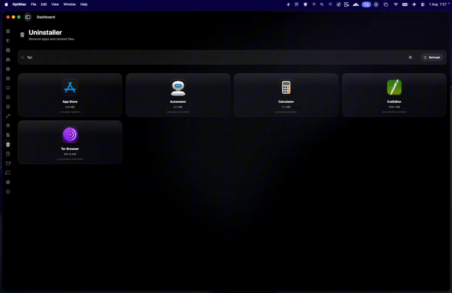
Task: Select the up-arrow circle icon in sidebar
Action: click(x=8, y=69)
